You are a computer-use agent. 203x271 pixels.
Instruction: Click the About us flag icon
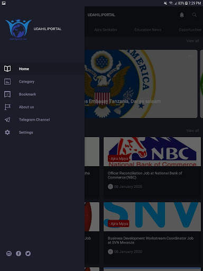pos(7,107)
